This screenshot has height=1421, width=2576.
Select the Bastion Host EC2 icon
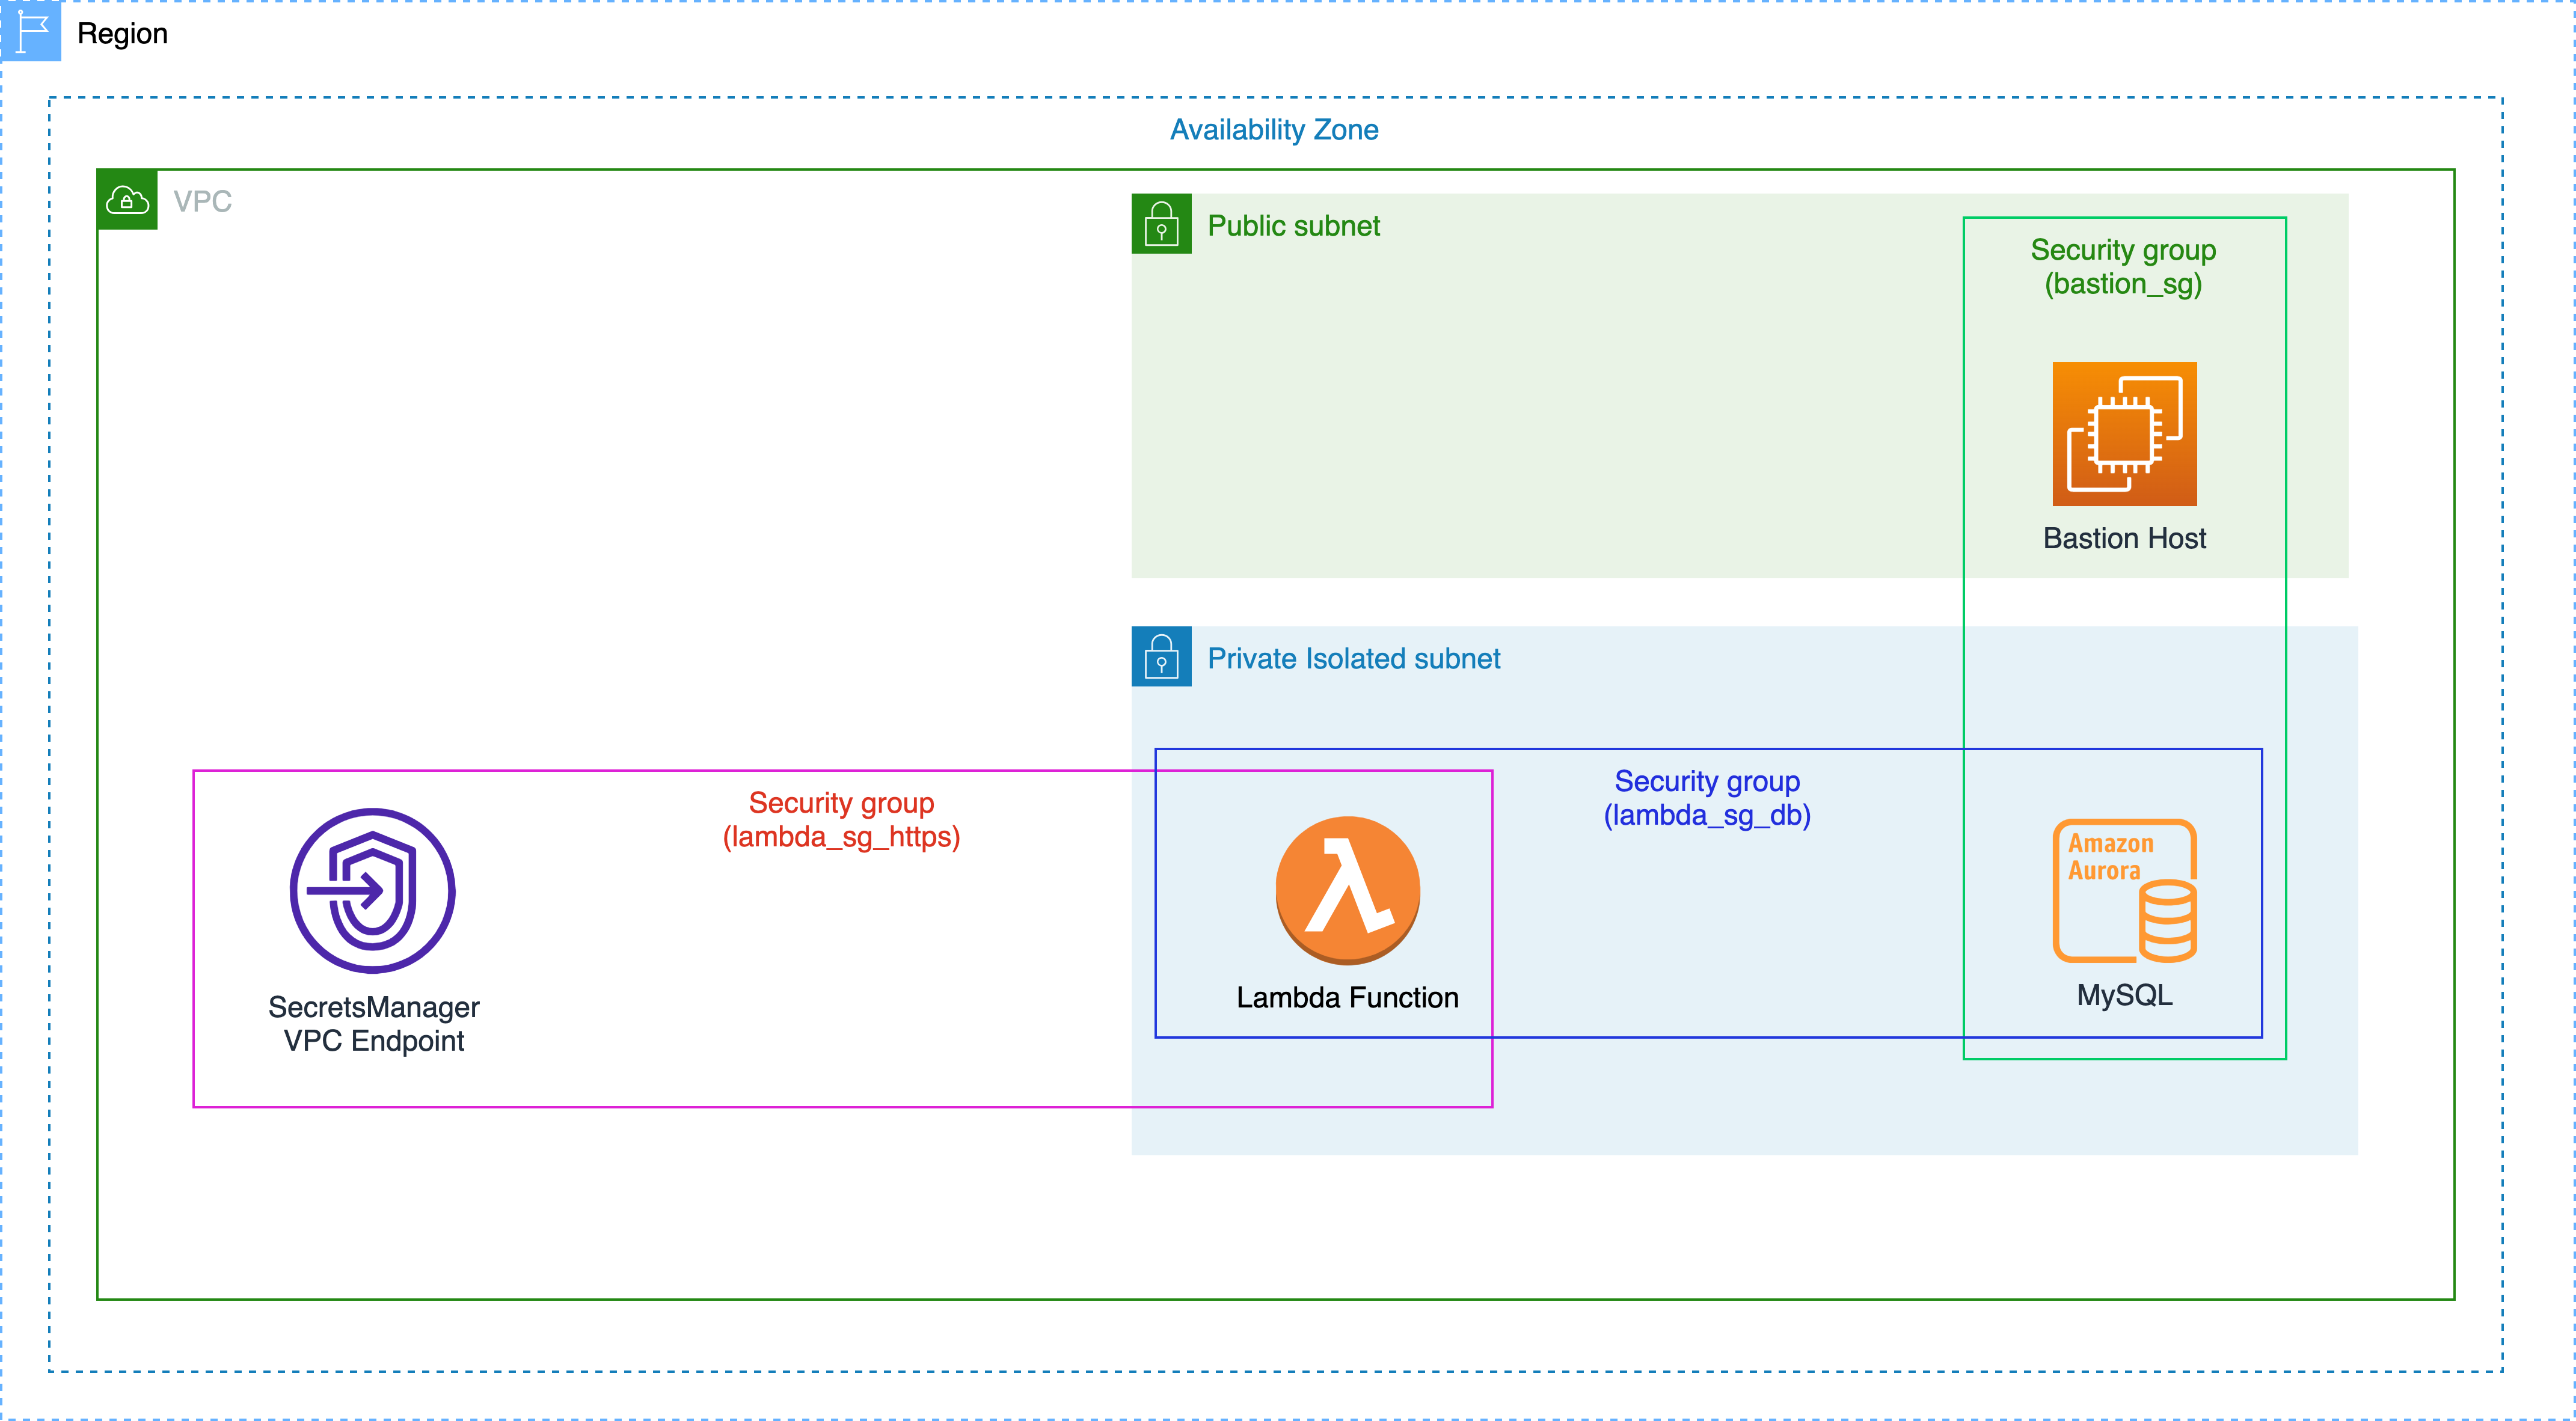(x=2124, y=434)
